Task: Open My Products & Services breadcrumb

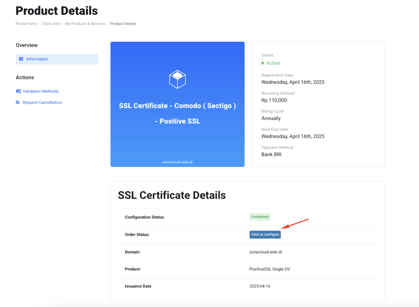Action: click(85, 24)
